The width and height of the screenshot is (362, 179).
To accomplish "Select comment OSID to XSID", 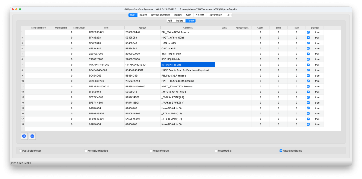I will [x=188, y=49].
